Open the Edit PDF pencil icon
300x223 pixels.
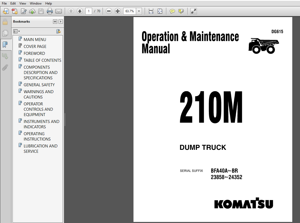point(23,11)
